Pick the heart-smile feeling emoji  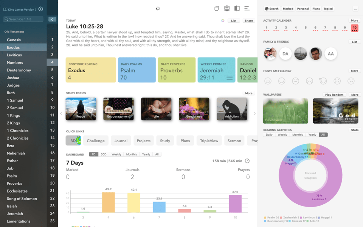[x=323, y=81]
